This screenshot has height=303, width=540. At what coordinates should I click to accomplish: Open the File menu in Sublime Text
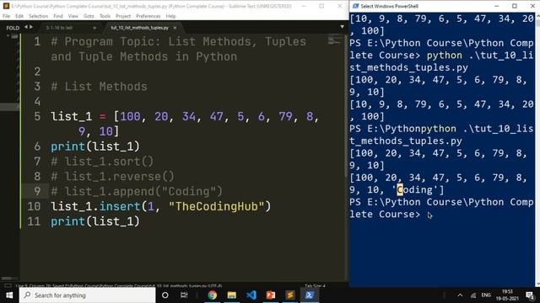click(6, 16)
